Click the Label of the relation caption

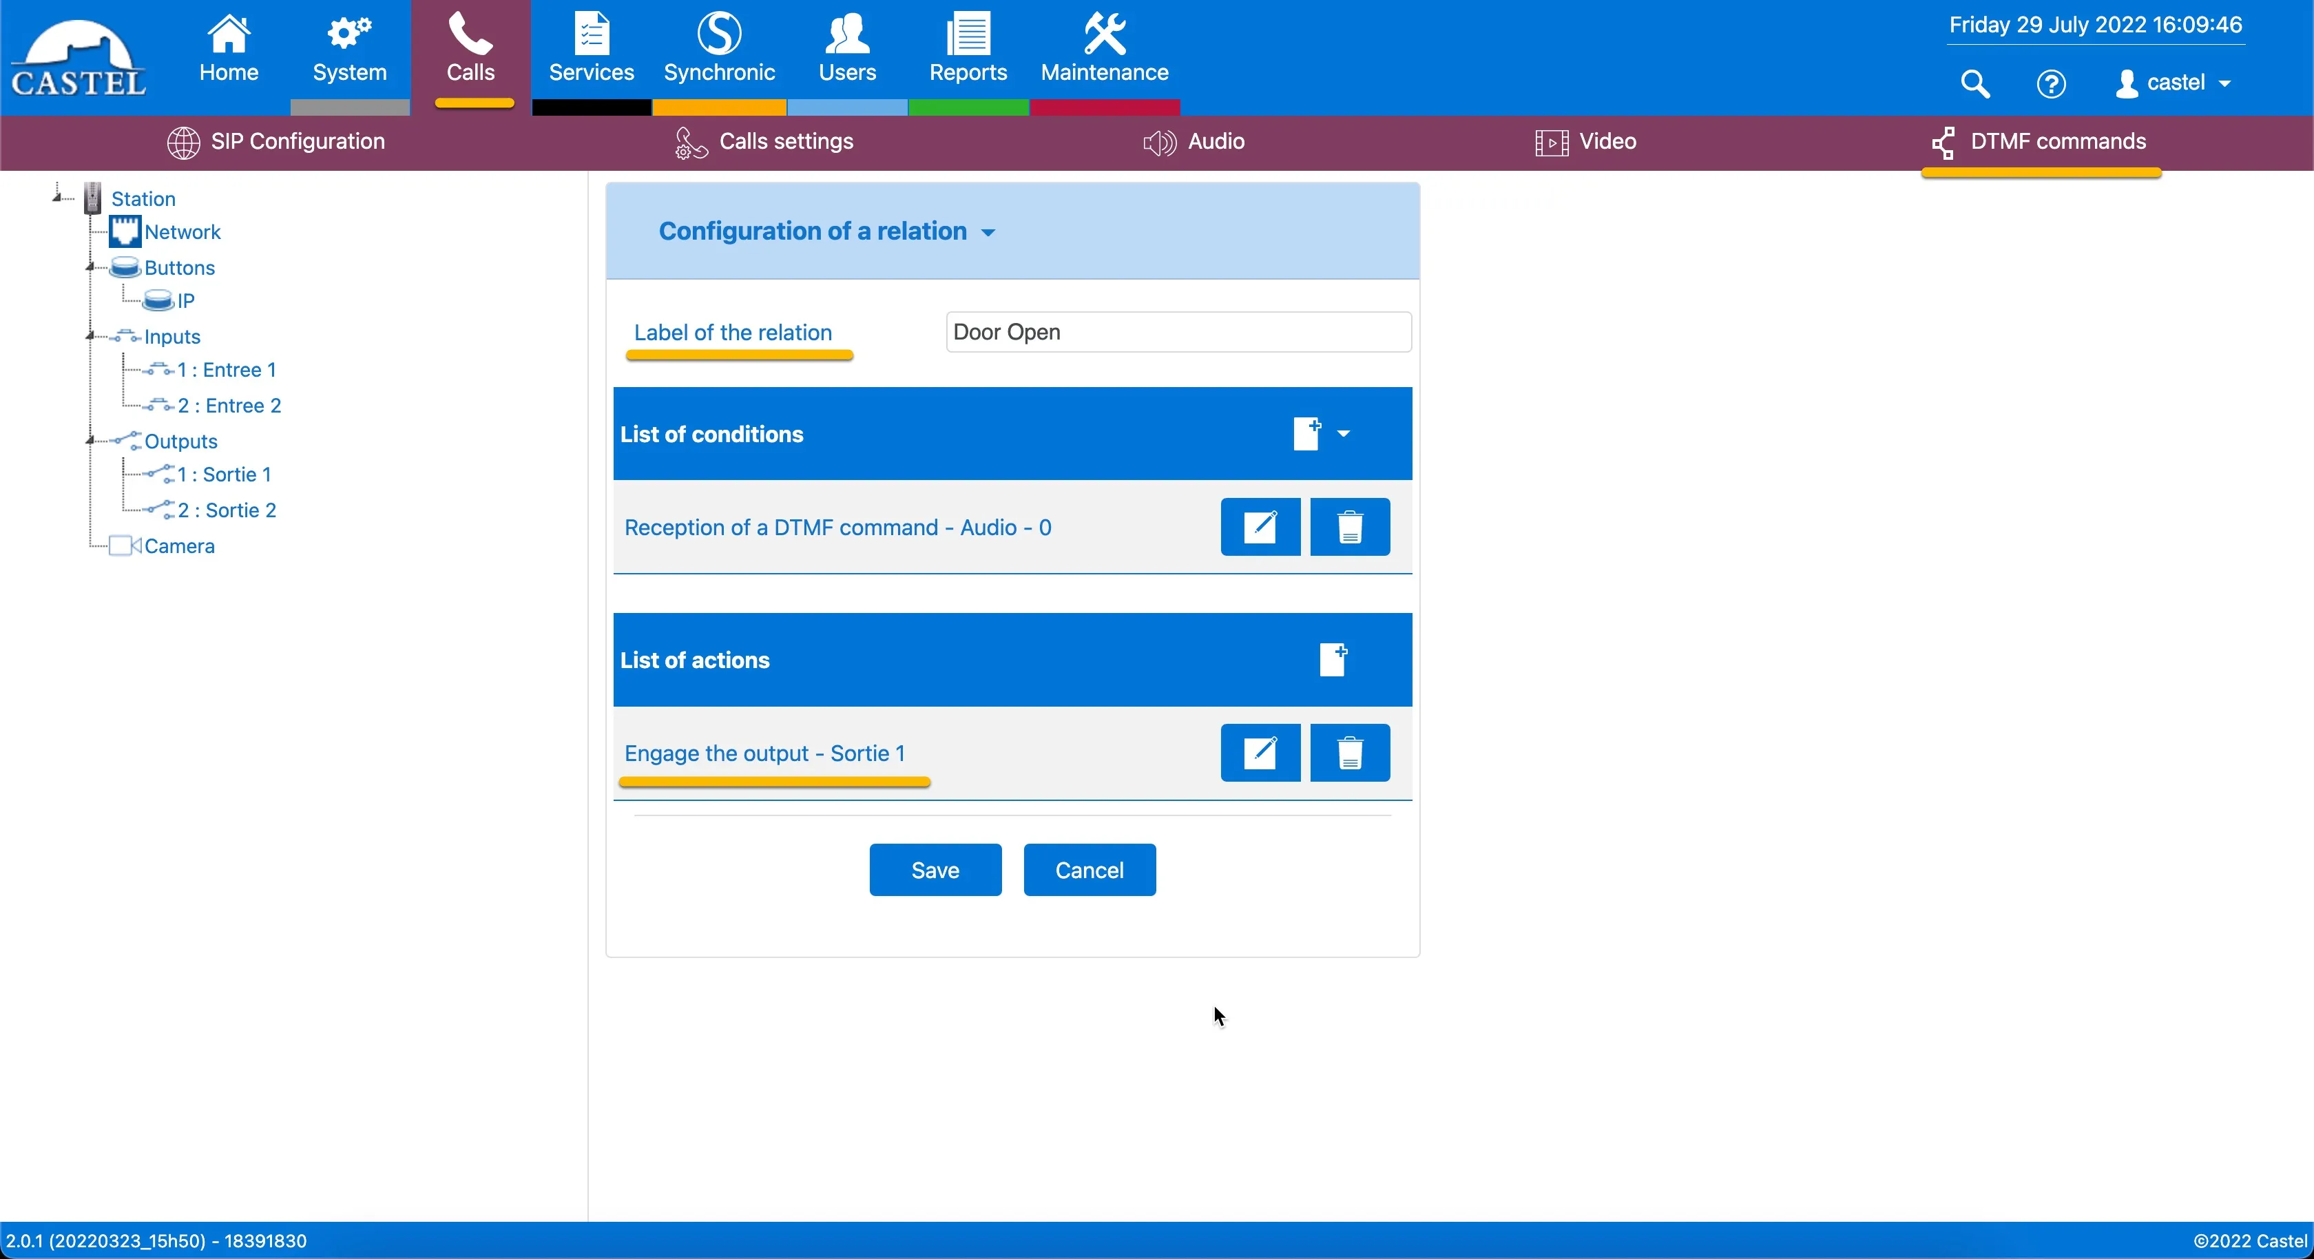click(x=733, y=333)
